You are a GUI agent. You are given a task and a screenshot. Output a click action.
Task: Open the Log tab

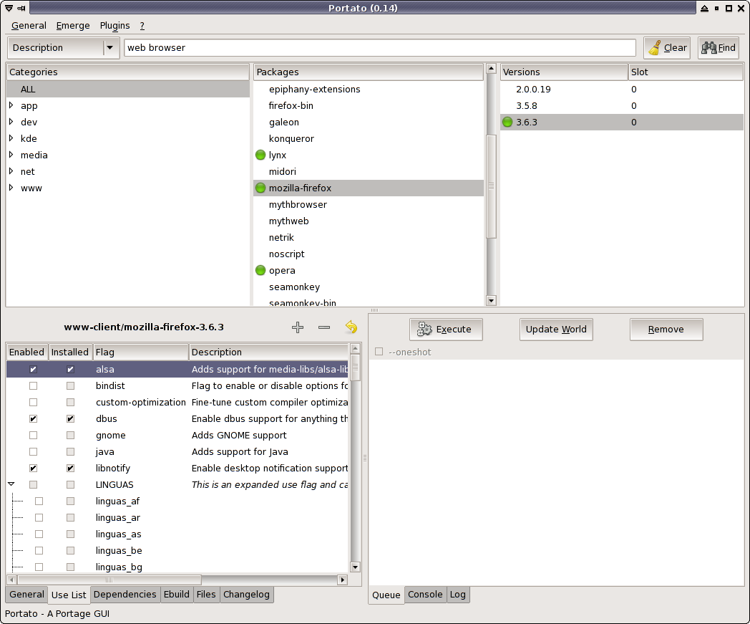[x=458, y=595]
